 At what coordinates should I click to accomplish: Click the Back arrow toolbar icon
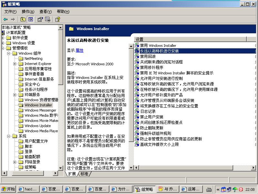5,19
